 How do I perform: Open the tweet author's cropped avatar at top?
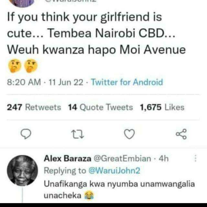tap(22, 3)
